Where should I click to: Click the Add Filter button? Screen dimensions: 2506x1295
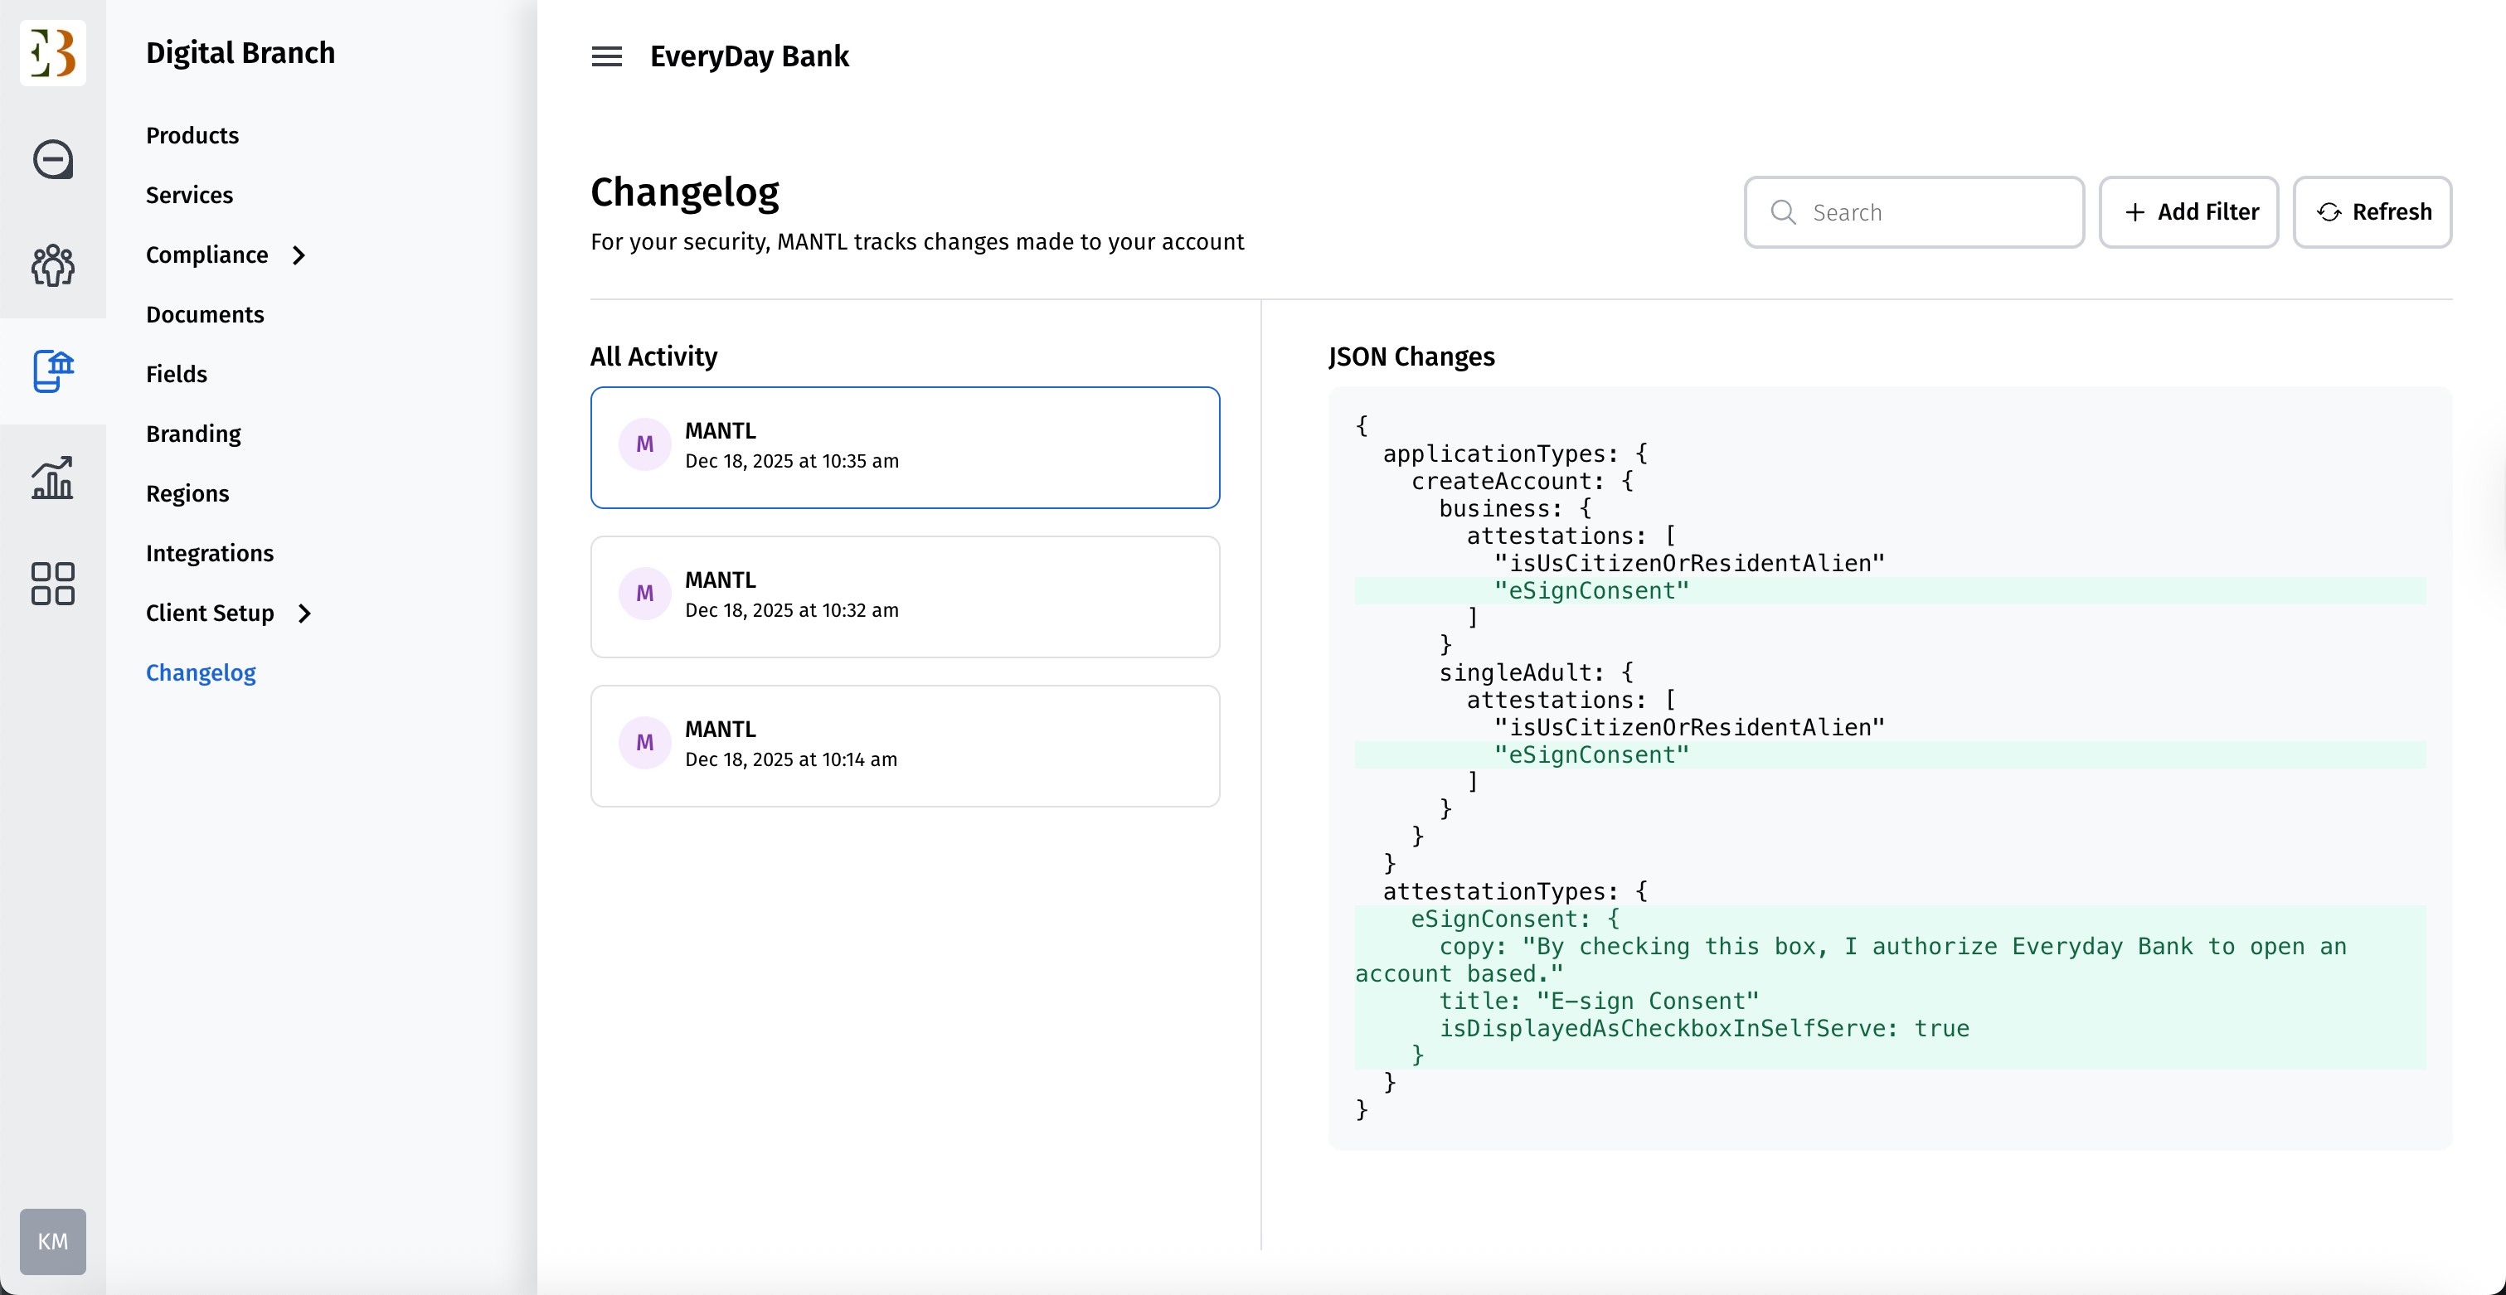[2188, 212]
